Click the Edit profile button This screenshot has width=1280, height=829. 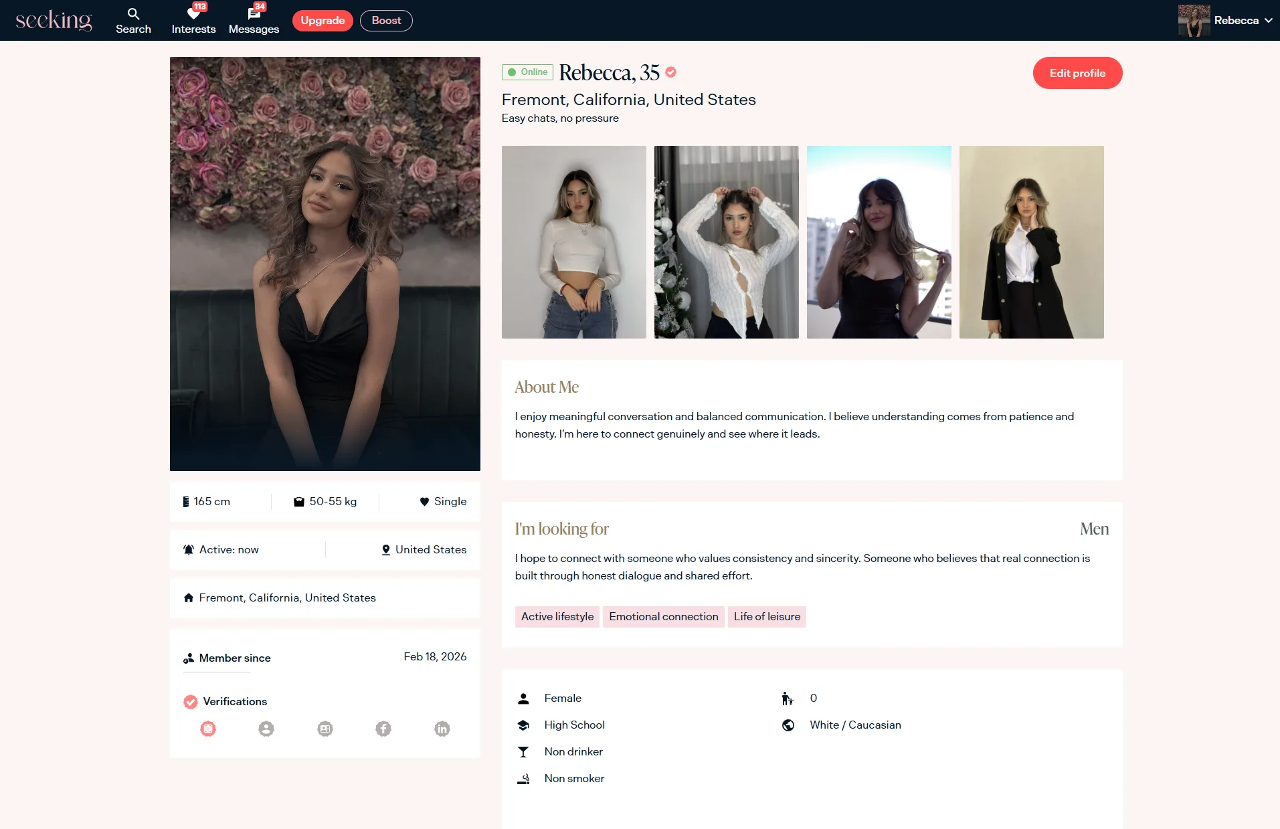tap(1077, 73)
